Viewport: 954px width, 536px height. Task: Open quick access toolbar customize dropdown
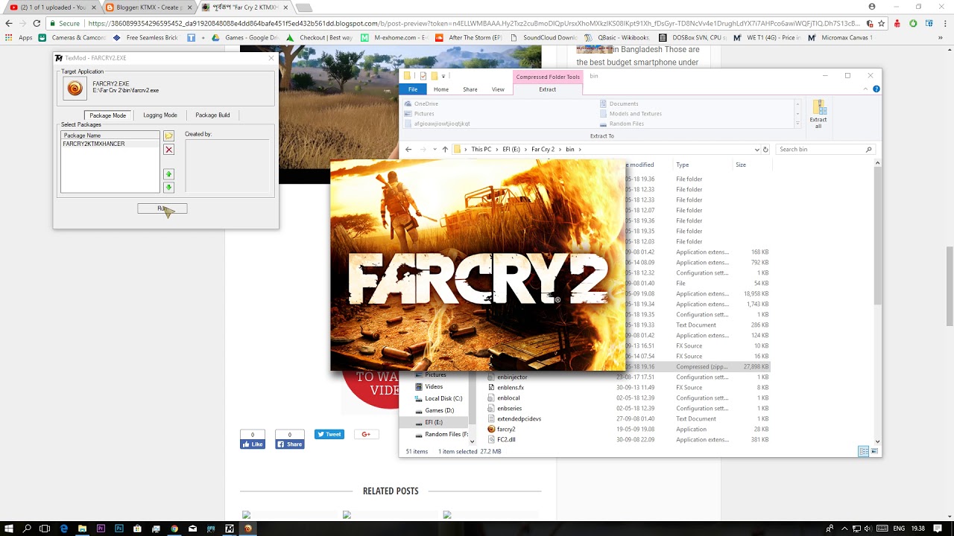click(443, 76)
